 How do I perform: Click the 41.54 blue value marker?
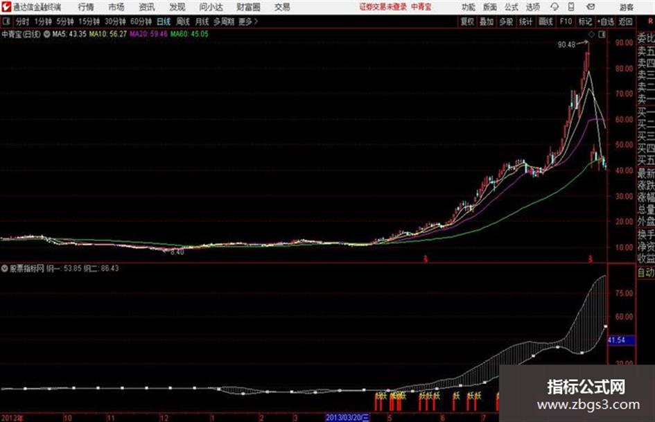(x=621, y=340)
